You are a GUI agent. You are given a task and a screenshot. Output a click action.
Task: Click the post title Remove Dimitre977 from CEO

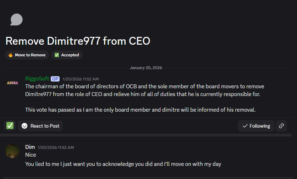coord(78,41)
